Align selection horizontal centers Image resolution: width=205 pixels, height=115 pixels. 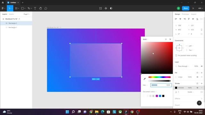180,19
